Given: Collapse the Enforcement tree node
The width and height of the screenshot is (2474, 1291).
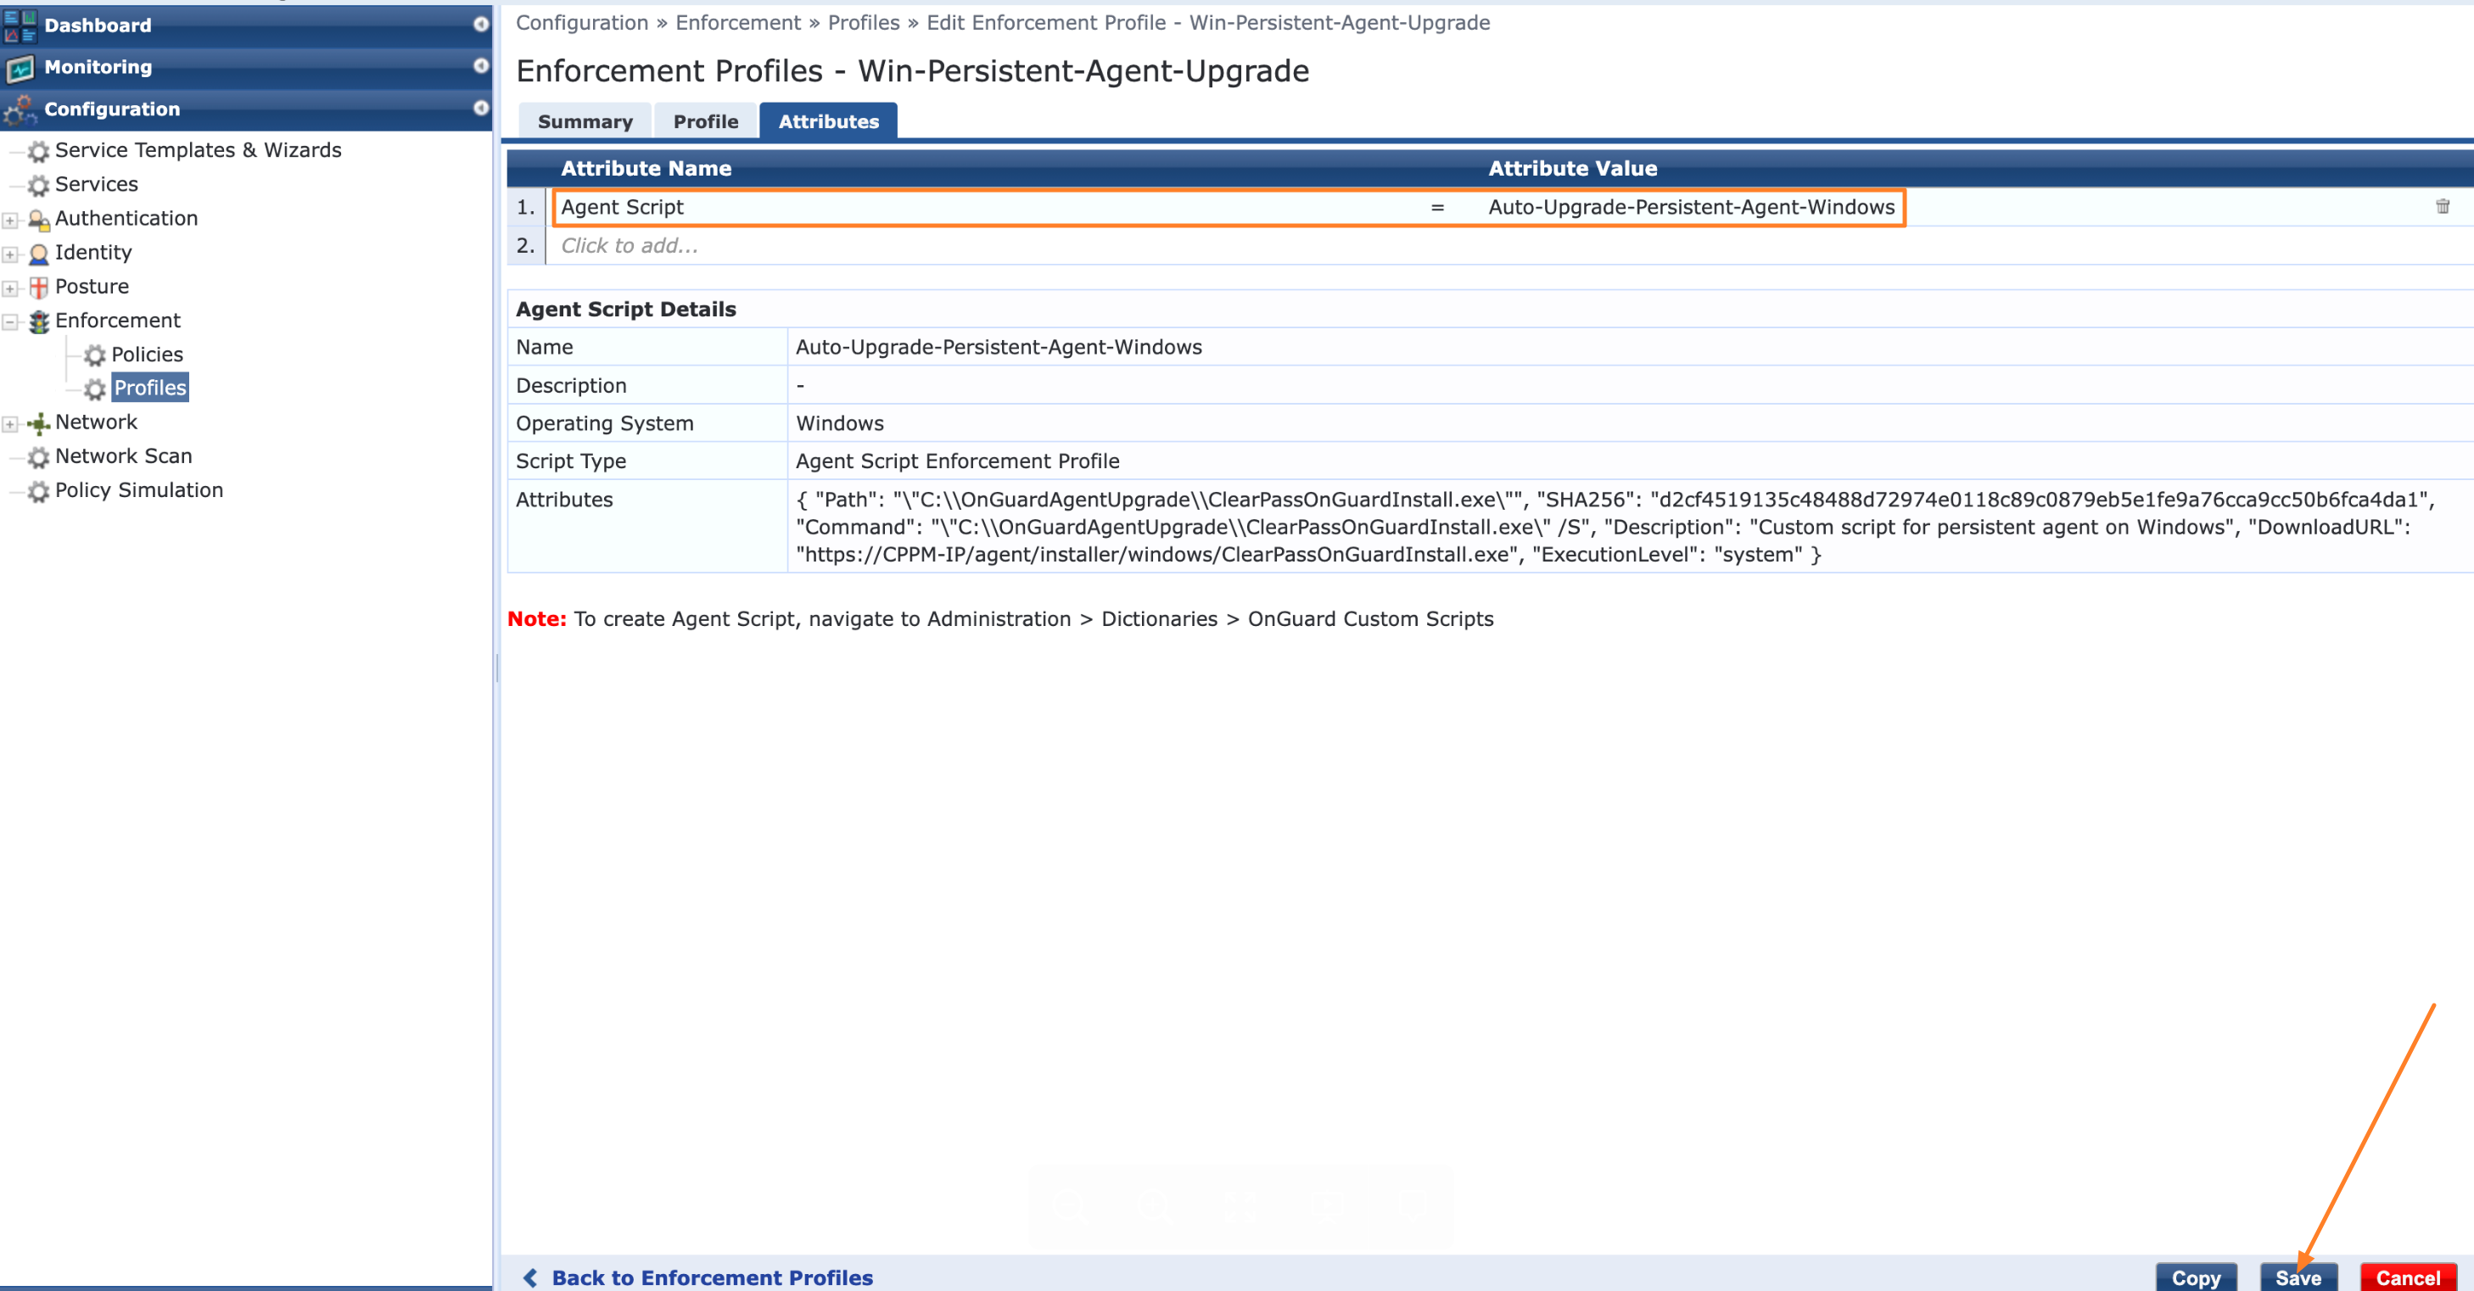Looking at the screenshot, I should (x=9, y=321).
